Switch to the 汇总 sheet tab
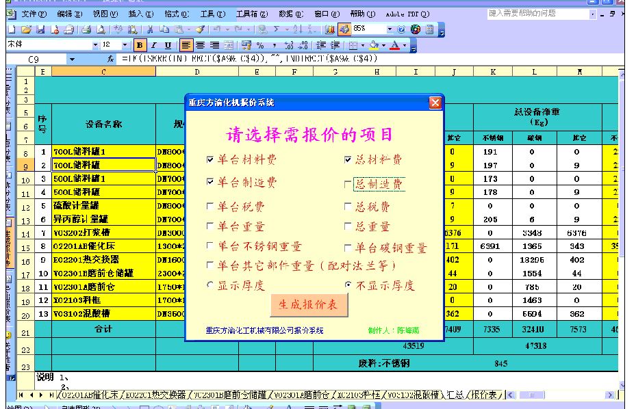The height and width of the screenshot is (409, 636). pyautogui.click(x=455, y=395)
